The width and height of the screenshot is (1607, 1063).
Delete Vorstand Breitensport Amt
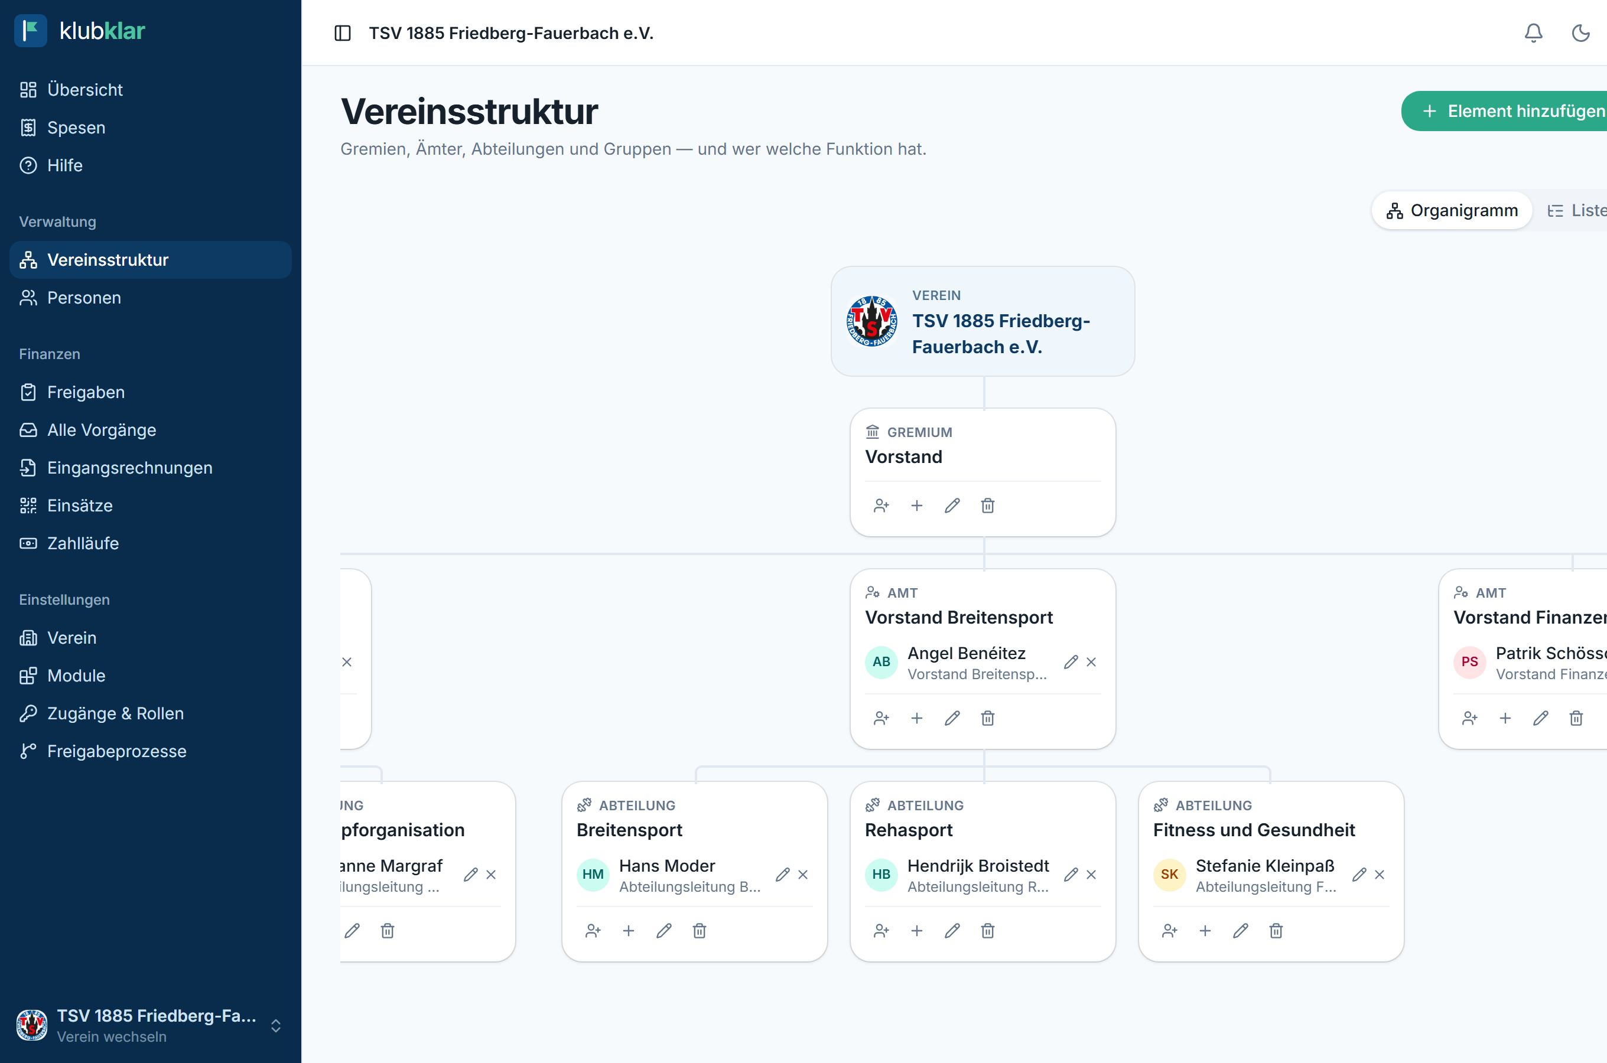click(987, 719)
